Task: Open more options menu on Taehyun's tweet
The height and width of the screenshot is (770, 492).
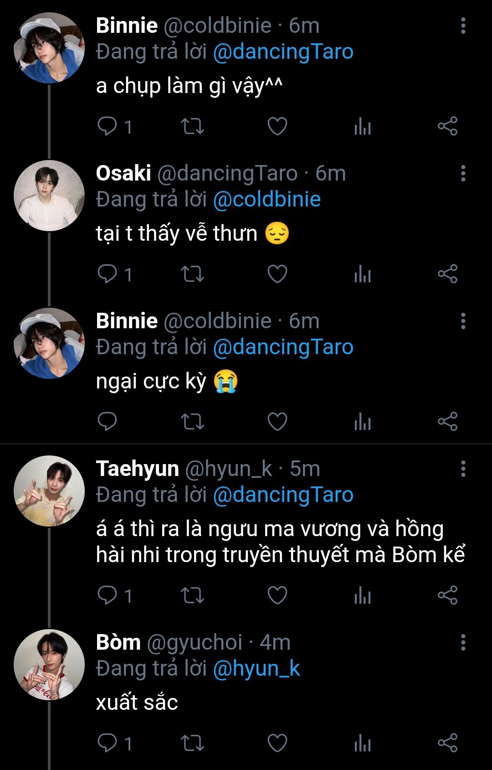Action: [x=463, y=469]
